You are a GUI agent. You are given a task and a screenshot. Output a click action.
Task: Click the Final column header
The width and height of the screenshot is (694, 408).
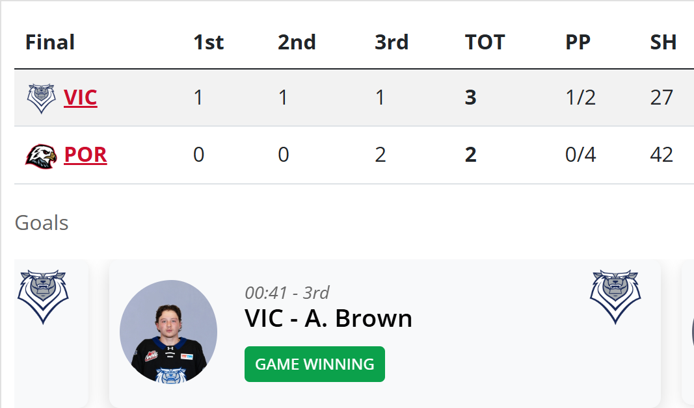click(50, 43)
